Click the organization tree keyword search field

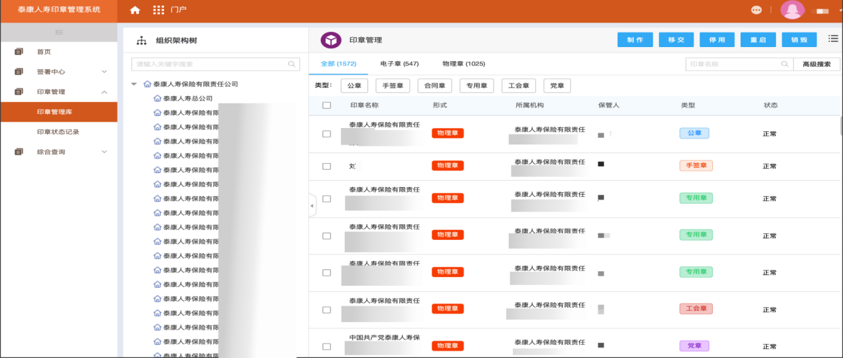[215, 64]
